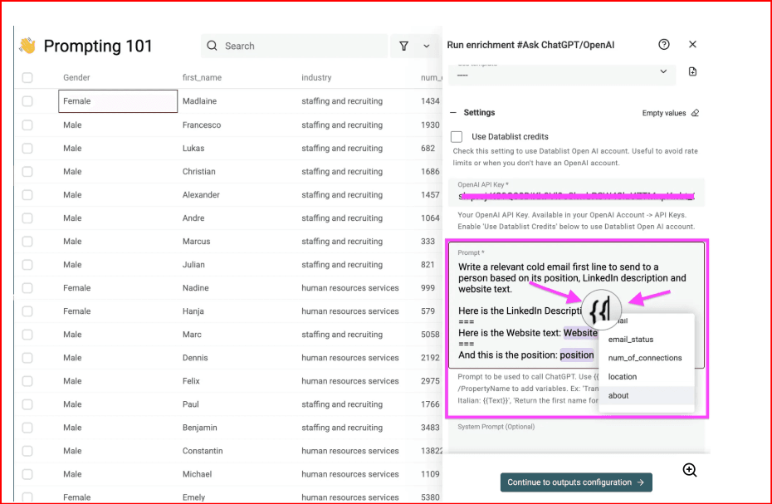Click the help question mark icon
The width and height of the screenshot is (772, 504).
[x=663, y=45]
